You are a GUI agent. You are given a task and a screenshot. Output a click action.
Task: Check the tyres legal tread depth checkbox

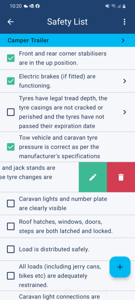point(11,112)
